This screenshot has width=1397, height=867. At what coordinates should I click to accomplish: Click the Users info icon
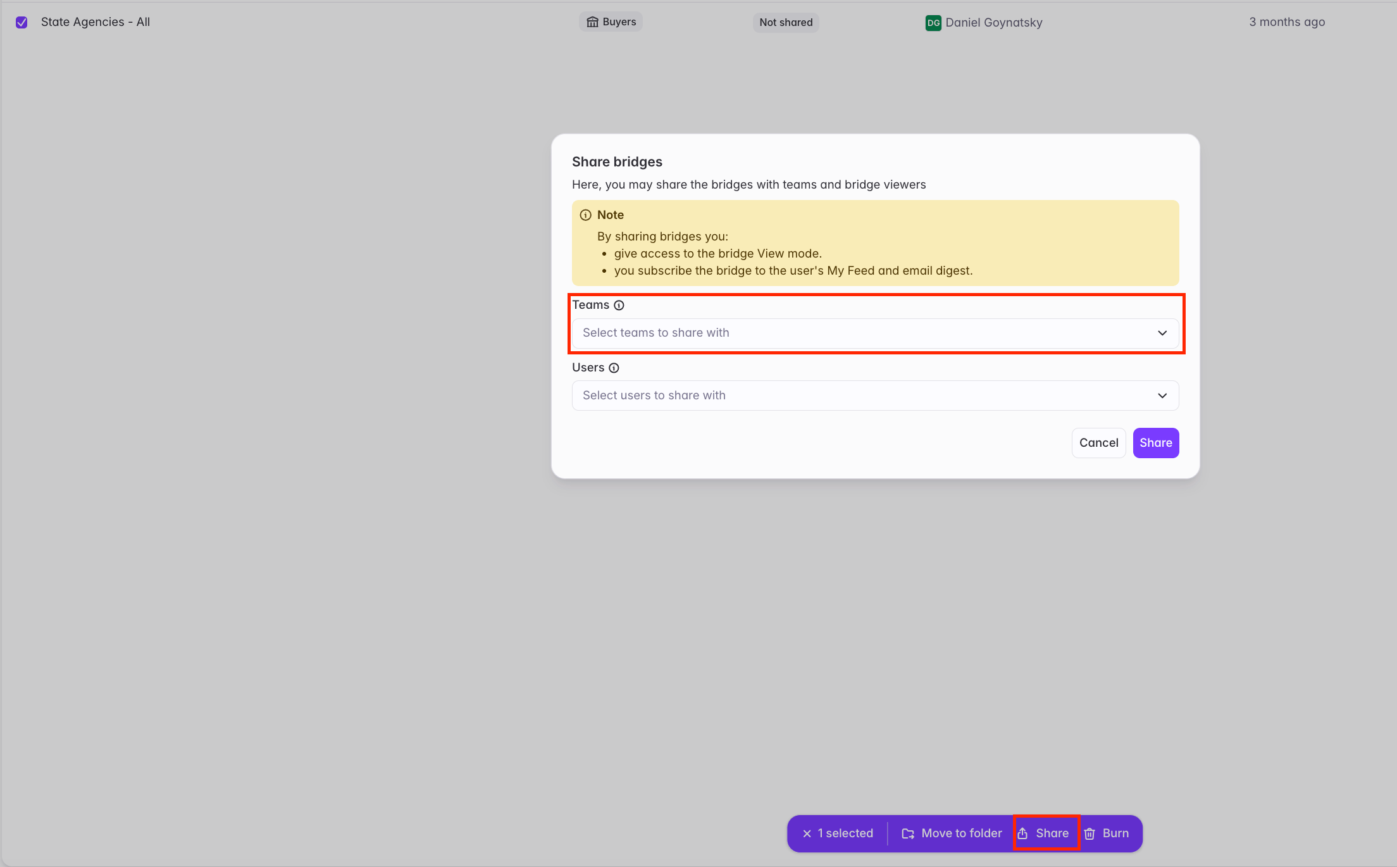pos(614,368)
